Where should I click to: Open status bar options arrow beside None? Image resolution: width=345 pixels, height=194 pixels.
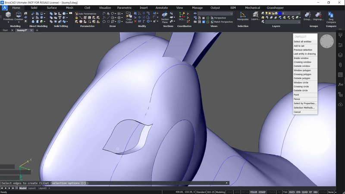pos(336,192)
